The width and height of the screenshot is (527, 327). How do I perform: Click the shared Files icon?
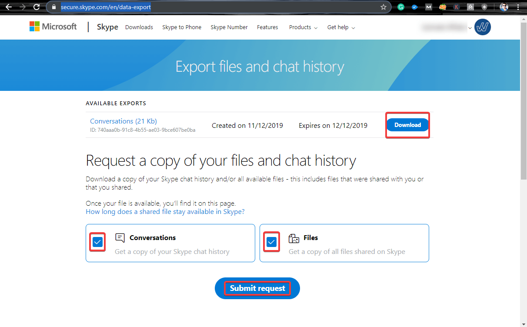click(294, 238)
